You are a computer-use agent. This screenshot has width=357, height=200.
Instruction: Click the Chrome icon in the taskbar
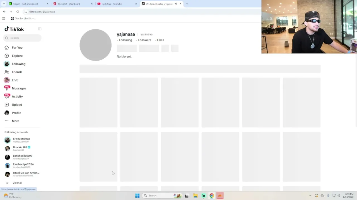tap(212, 196)
